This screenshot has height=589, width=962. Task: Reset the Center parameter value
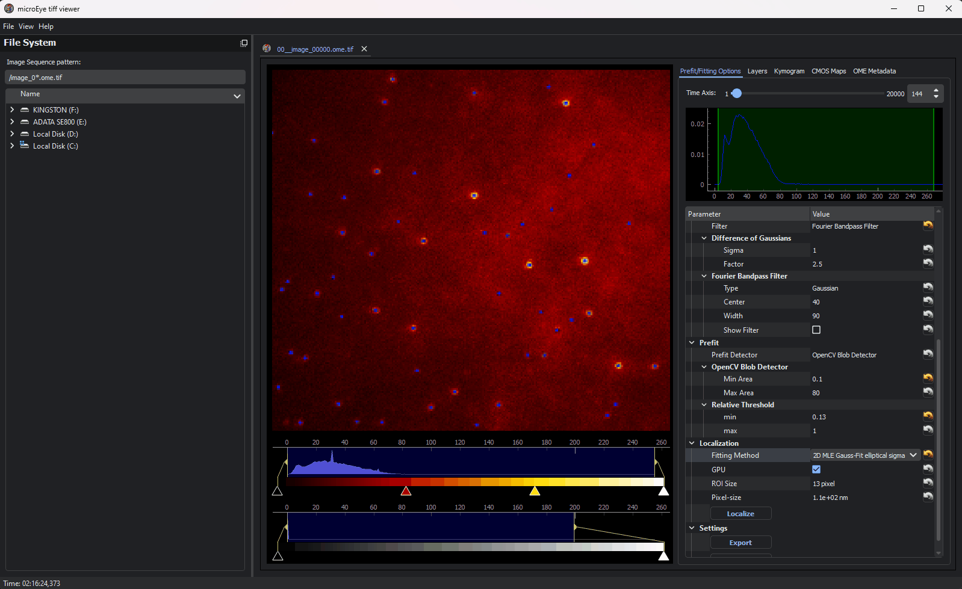(x=928, y=301)
